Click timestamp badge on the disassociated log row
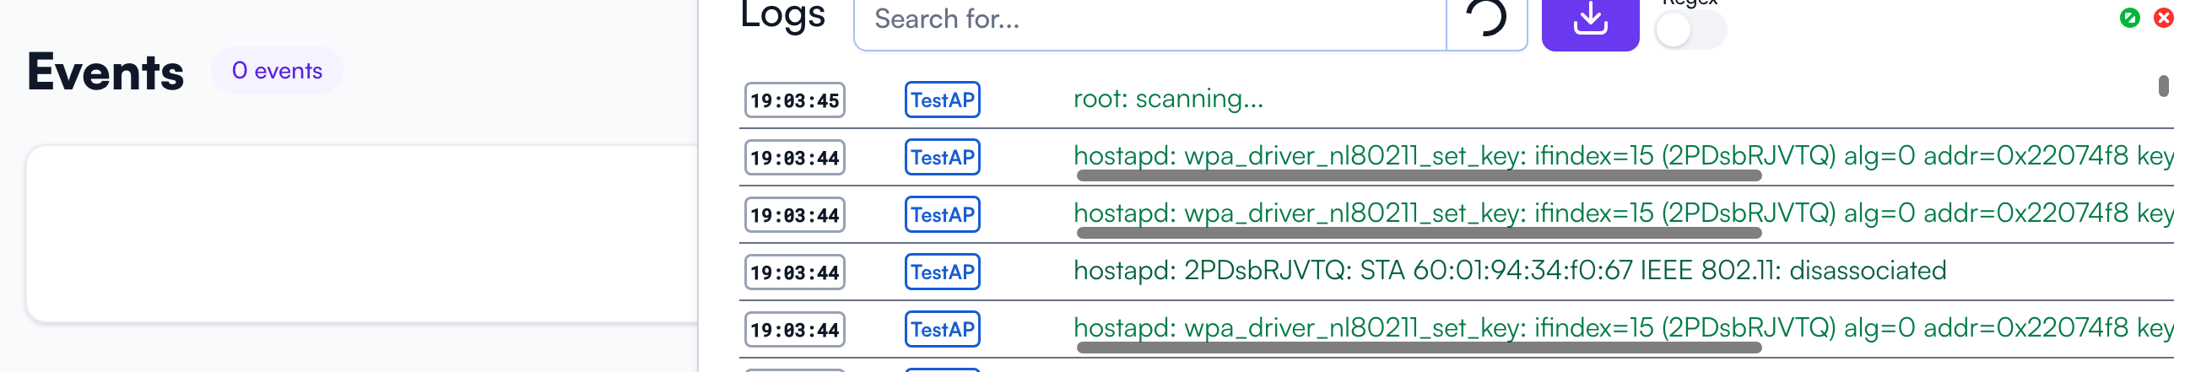Viewport: 2201px width, 372px height. [794, 273]
